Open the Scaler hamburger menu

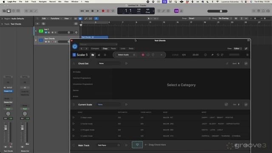(247, 55)
